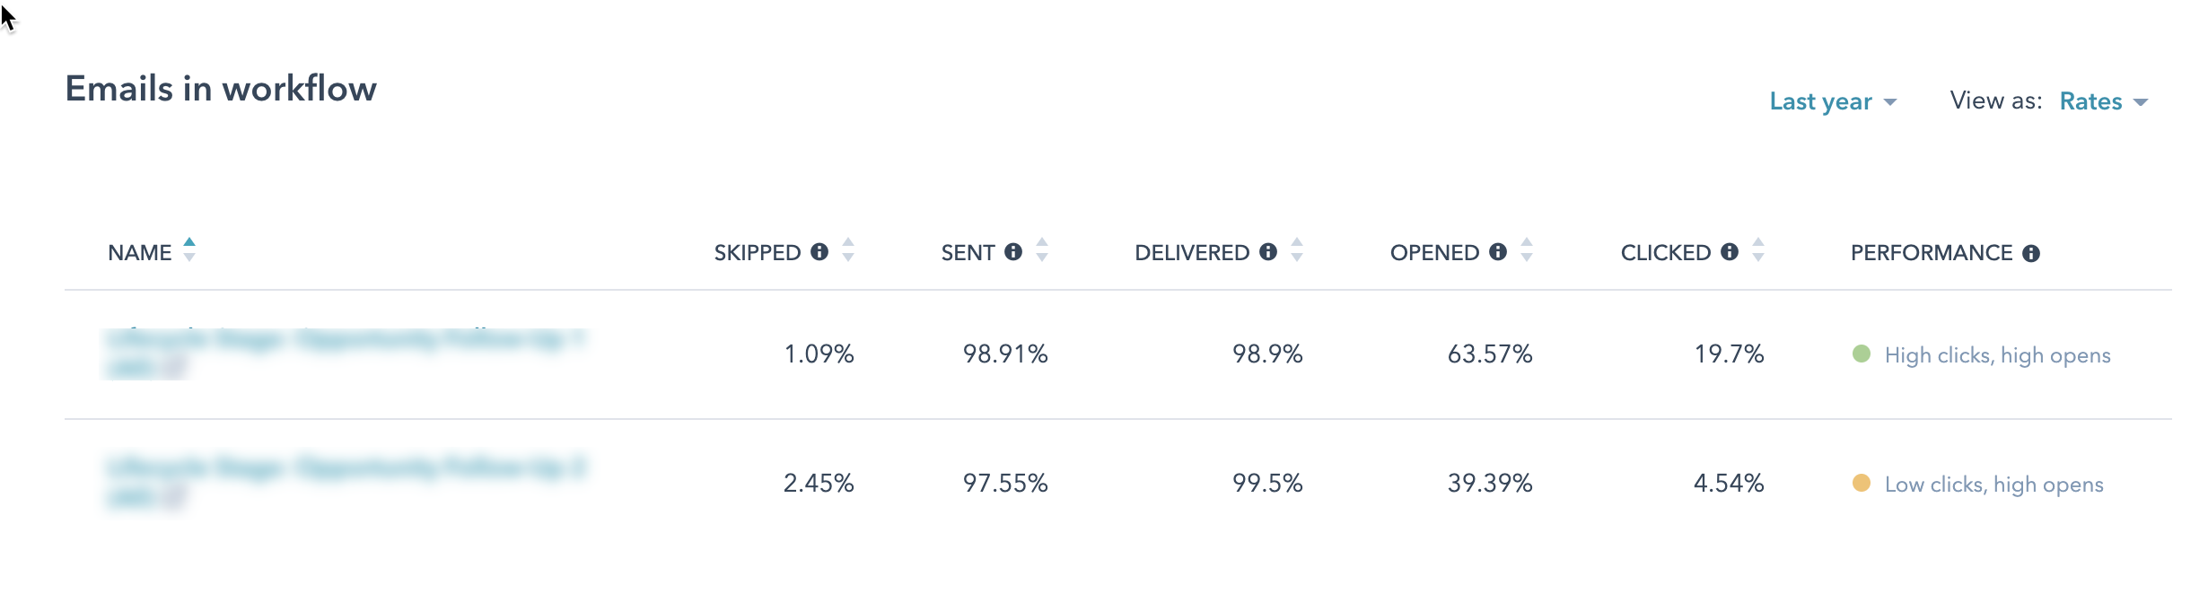Click the green High clicks performance dot
The height and width of the screenshot is (594, 2208).
click(x=1862, y=354)
